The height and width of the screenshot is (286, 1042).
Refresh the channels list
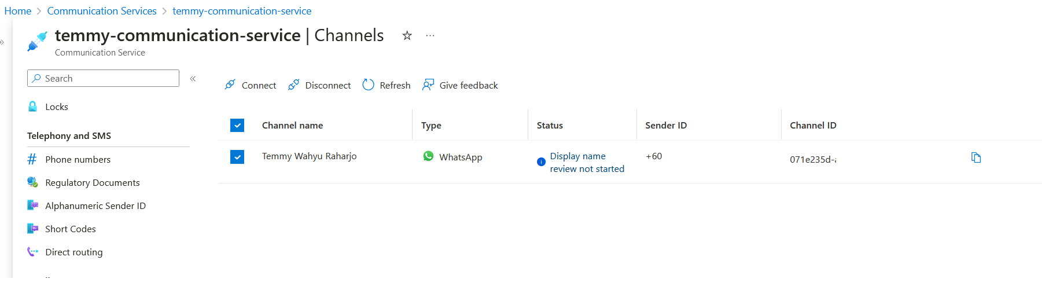[x=386, y=85]
